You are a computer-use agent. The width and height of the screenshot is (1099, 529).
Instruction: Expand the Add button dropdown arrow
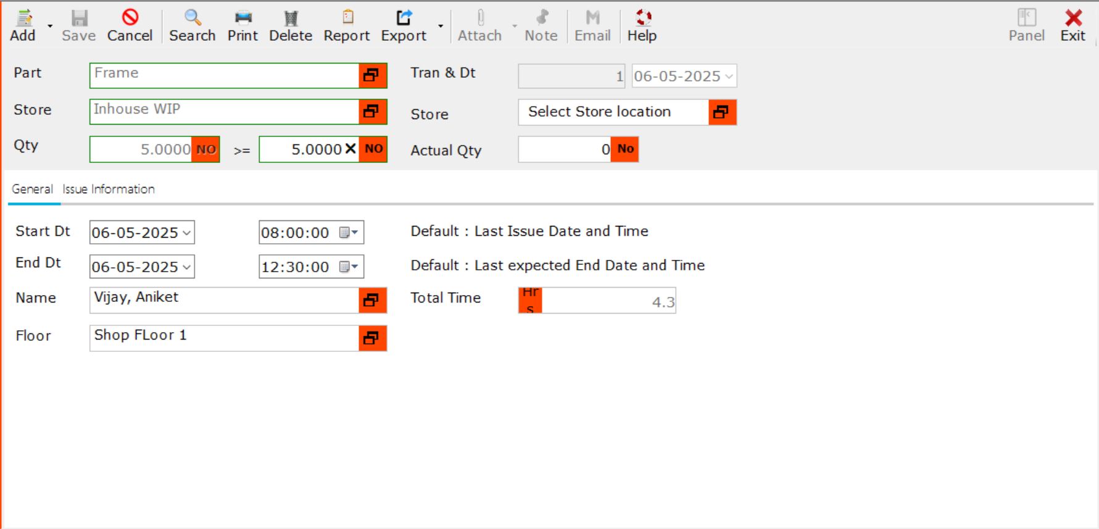(50, 27)
